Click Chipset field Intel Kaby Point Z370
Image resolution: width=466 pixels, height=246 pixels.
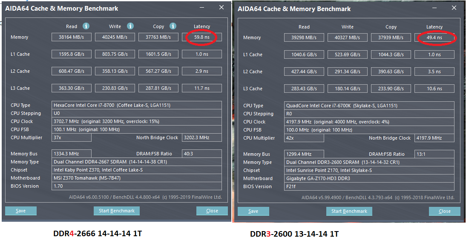point(136,170)
